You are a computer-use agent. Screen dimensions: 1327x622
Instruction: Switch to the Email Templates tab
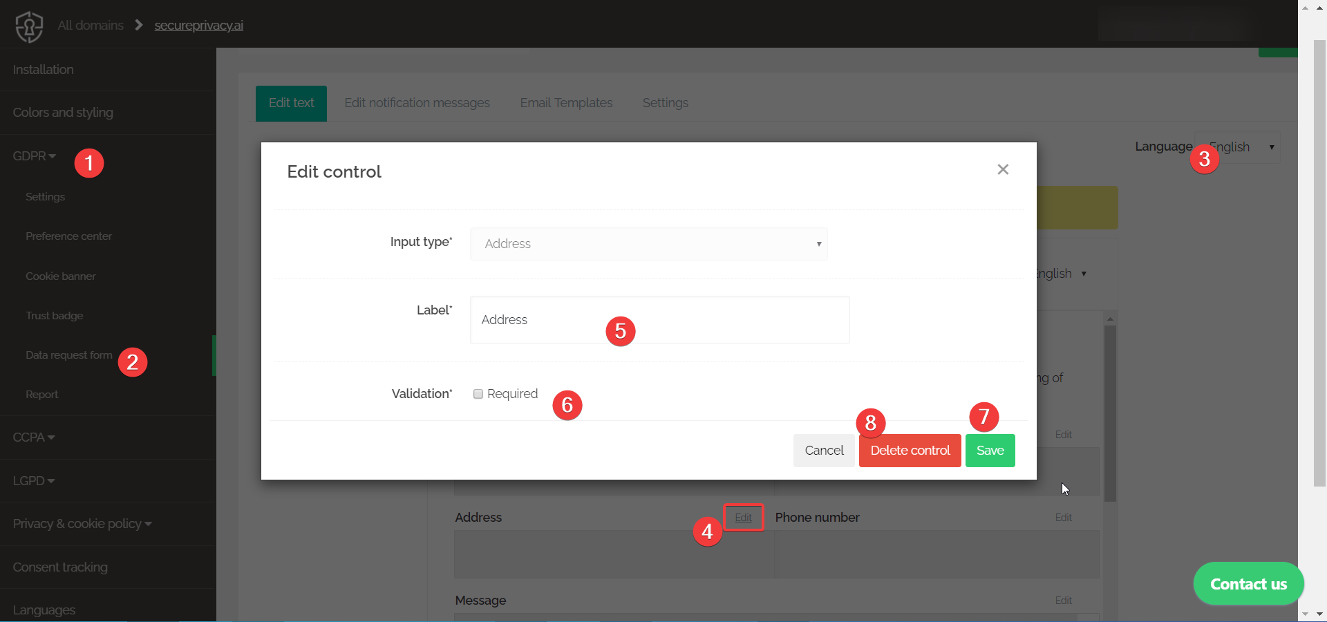click(x=566, y=102)
